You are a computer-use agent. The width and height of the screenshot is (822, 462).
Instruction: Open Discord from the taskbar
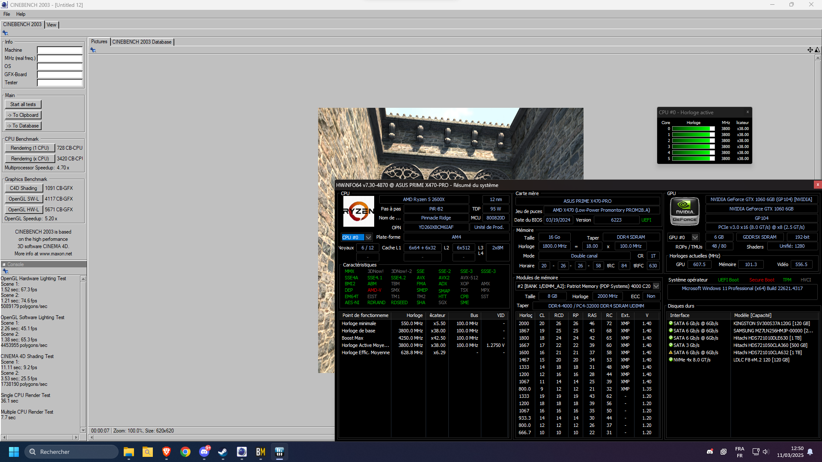click(x=204, y=452)
